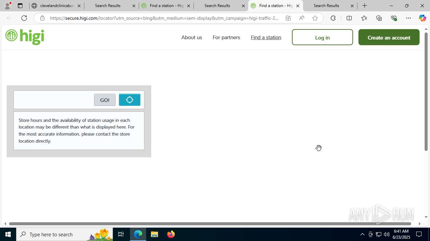Click Create an account button
This screenshot has width=430, height=241.
pyautogui.click(x=389, y=37)
